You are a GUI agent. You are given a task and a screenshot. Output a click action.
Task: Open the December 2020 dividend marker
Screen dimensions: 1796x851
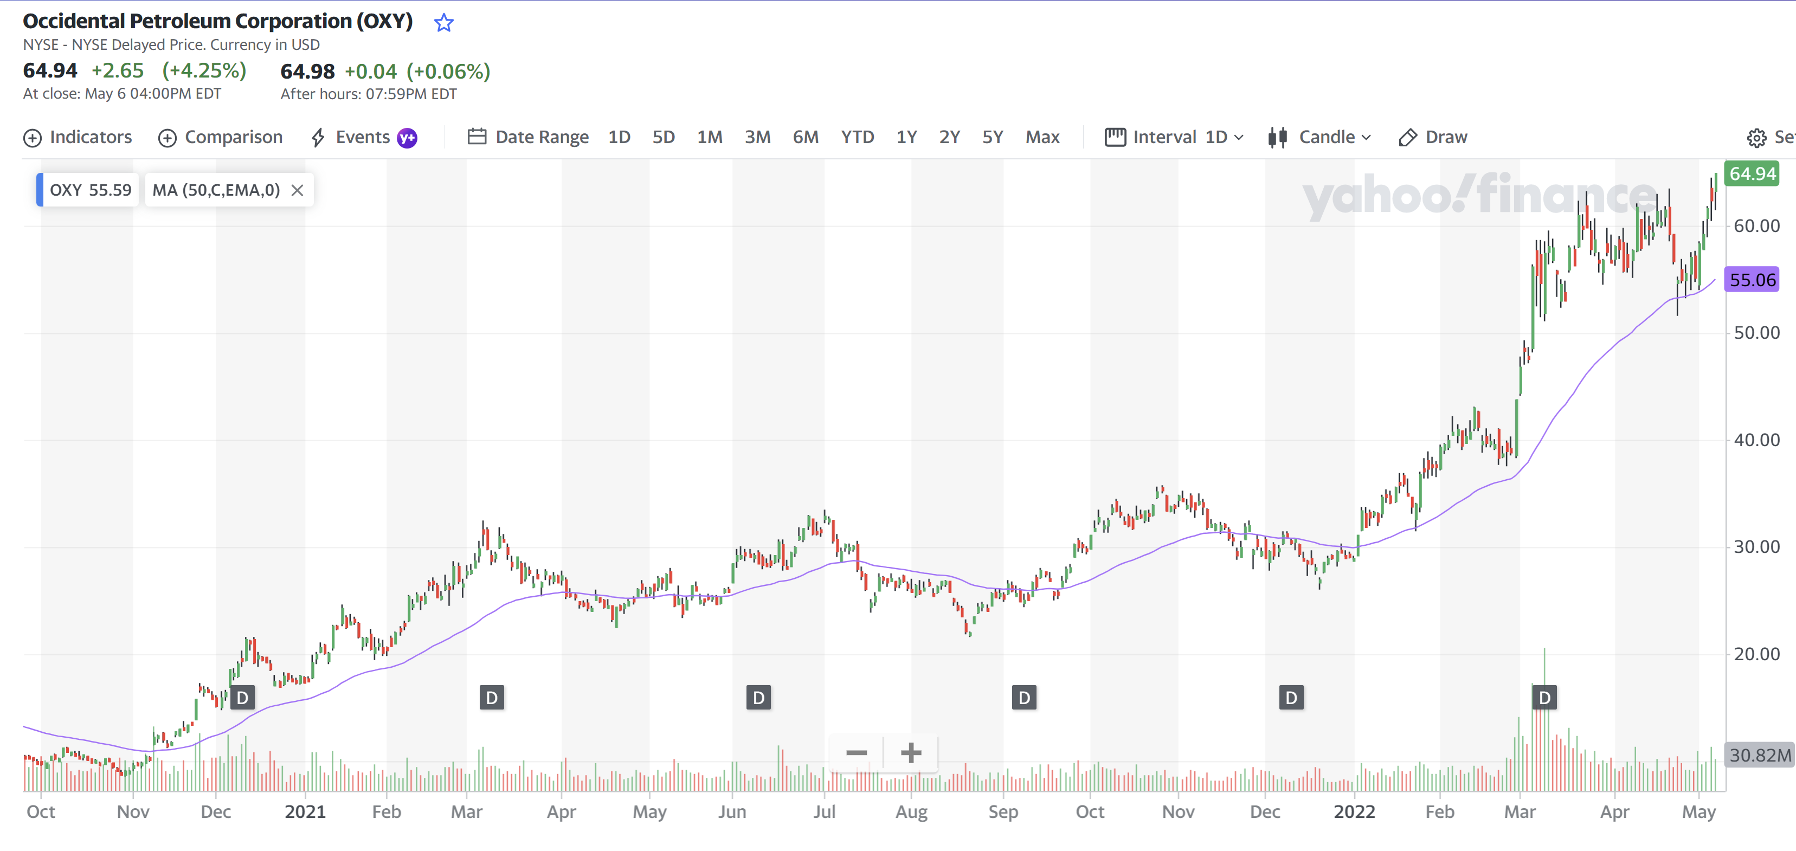coord(243,698)
